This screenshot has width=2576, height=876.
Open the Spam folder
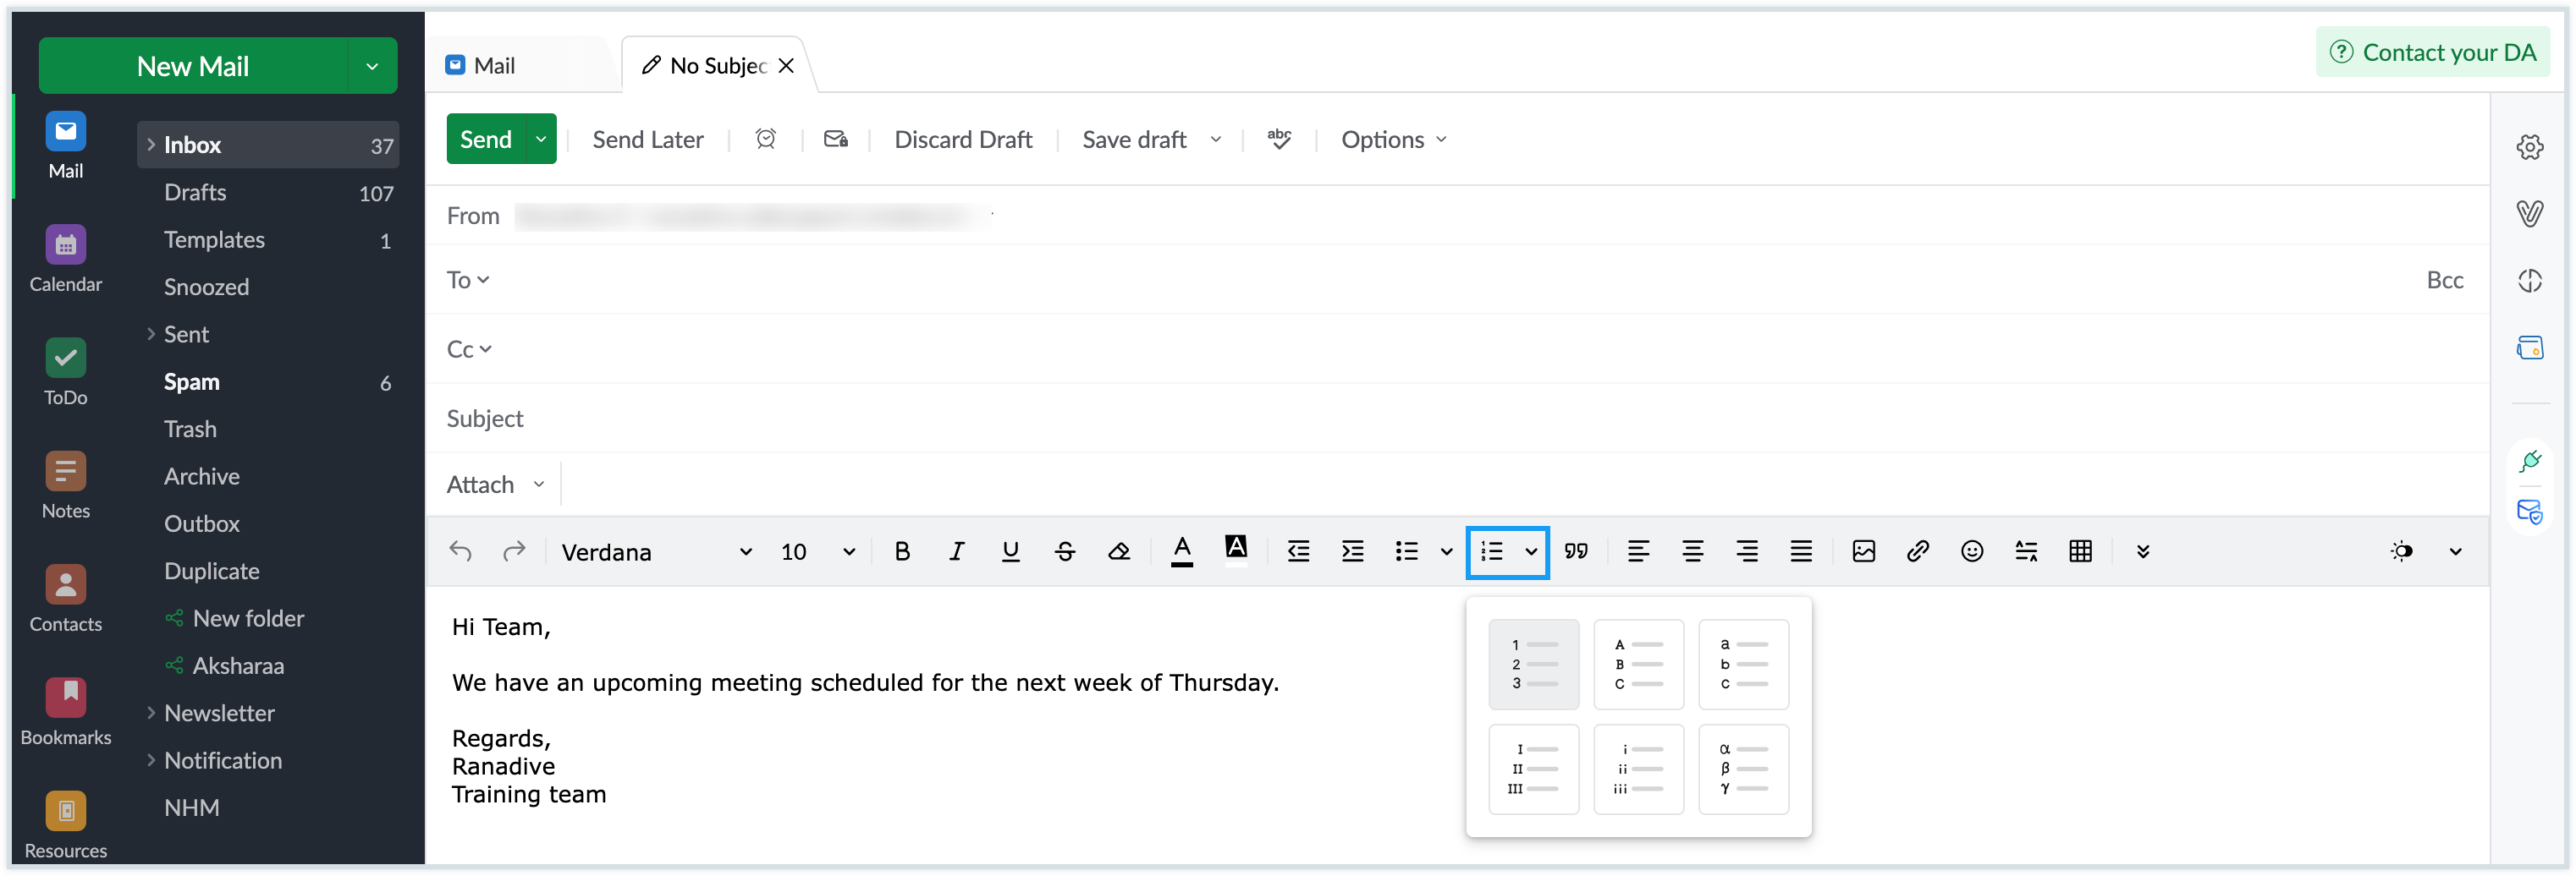[192, 381]
